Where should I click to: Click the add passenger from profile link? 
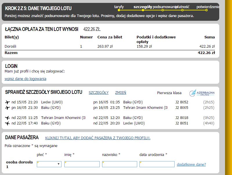(98, 138)
